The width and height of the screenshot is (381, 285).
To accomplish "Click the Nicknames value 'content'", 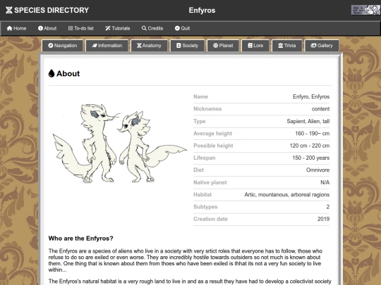I will [320, 109].
